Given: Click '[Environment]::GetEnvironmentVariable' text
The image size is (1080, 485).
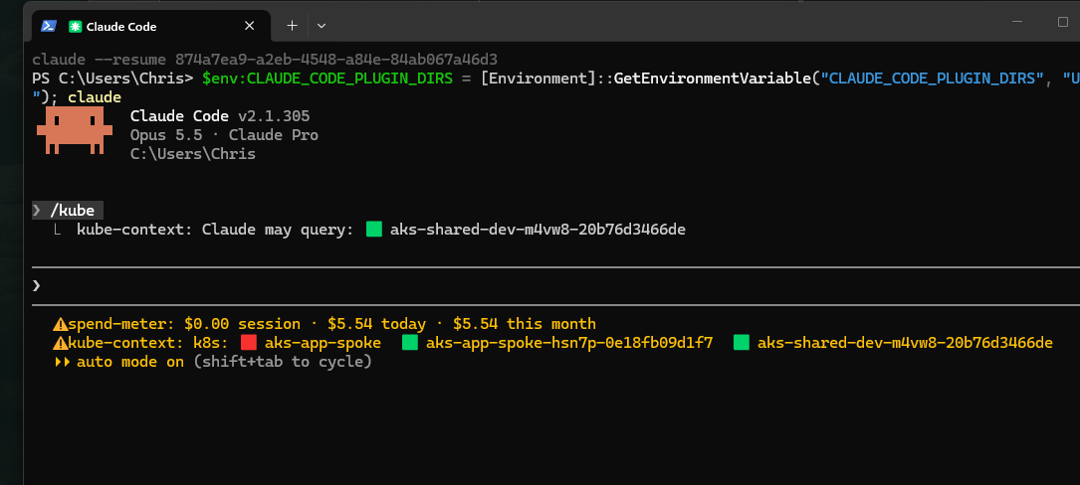Looking at the screenshot, I should pos(645,79).
